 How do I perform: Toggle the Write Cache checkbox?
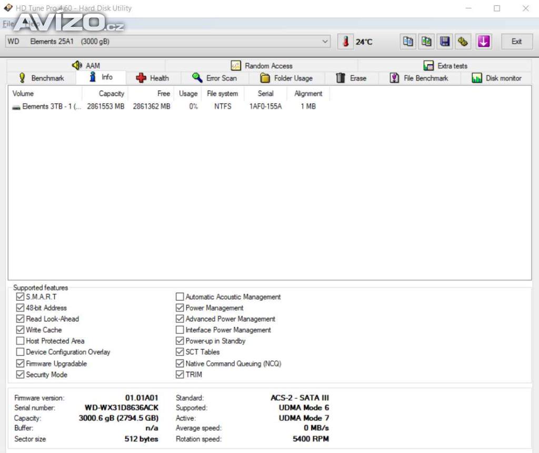tap(21, 330)
